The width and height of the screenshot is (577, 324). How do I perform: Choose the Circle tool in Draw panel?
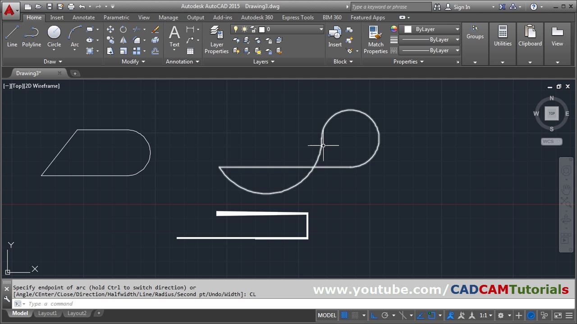pos(54,36)
